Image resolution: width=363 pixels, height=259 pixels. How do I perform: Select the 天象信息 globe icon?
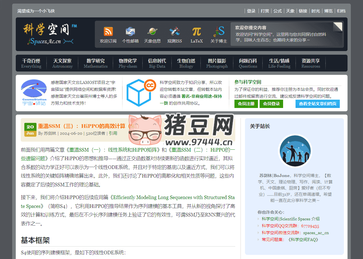click(152, 32)
